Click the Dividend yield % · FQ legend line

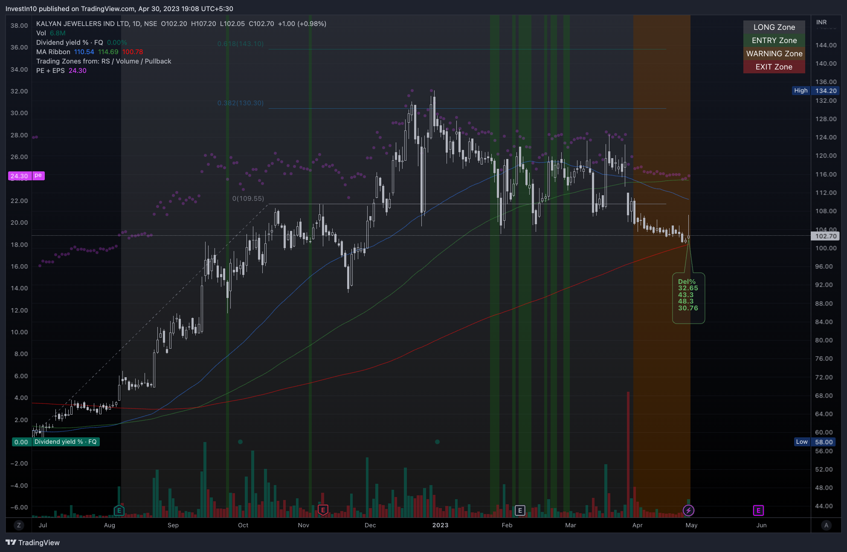[x=81, y=43]
